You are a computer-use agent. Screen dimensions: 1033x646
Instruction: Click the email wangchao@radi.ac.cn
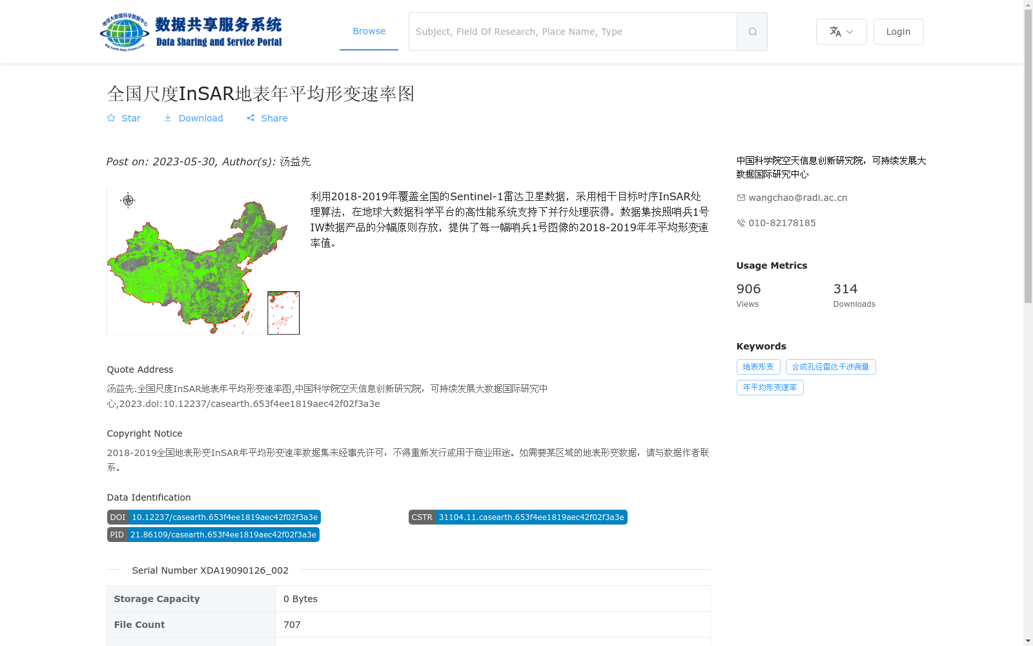[x=797, y=198]
